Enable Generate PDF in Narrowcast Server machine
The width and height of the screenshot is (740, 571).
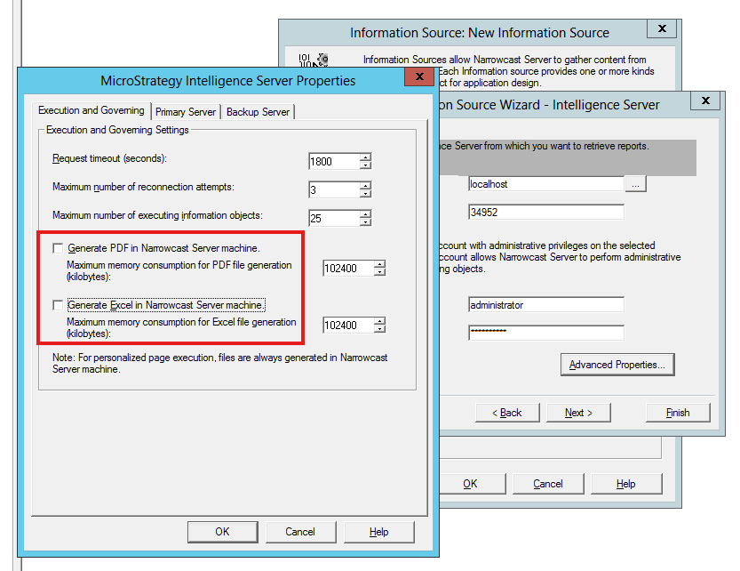click(58, 248)
